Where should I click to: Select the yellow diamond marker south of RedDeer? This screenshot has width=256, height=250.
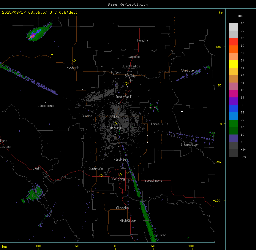coord(127,83)
